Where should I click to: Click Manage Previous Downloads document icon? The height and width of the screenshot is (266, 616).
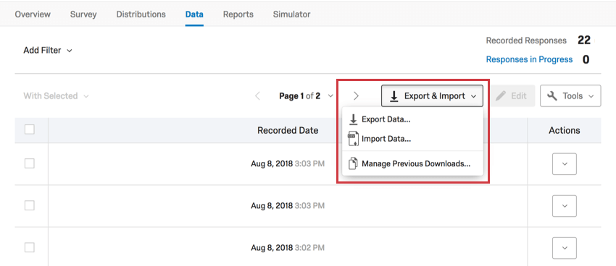(354, 163)
